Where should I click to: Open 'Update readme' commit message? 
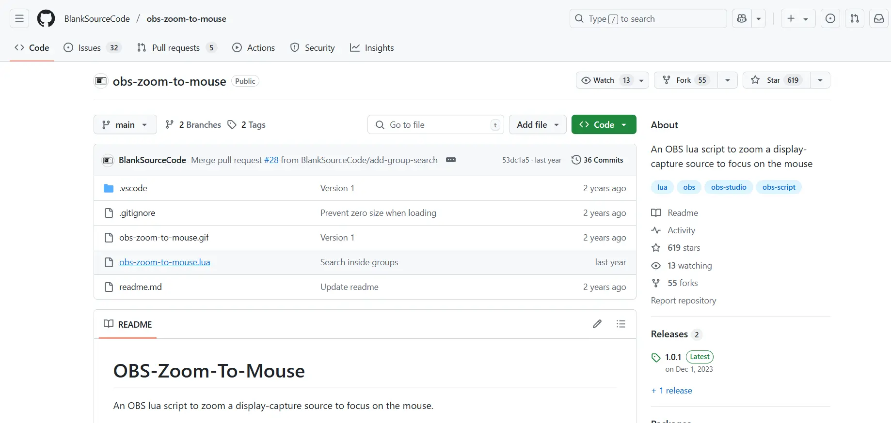(349, 287)
